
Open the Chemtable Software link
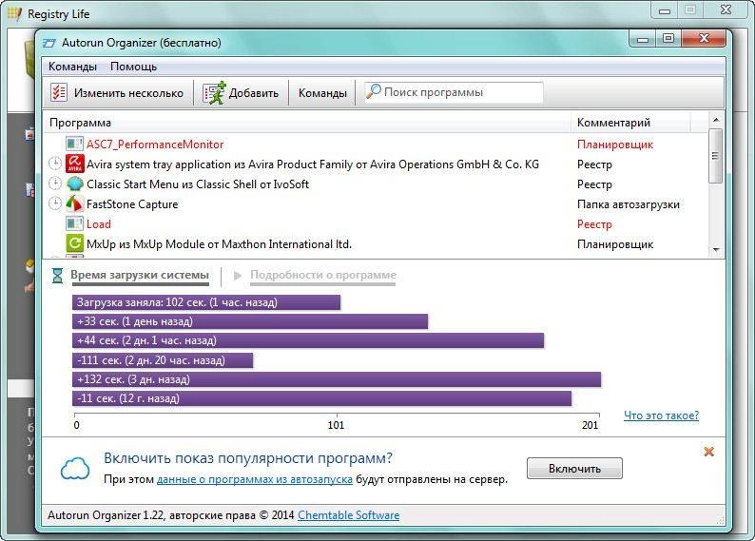pos(349,515)
